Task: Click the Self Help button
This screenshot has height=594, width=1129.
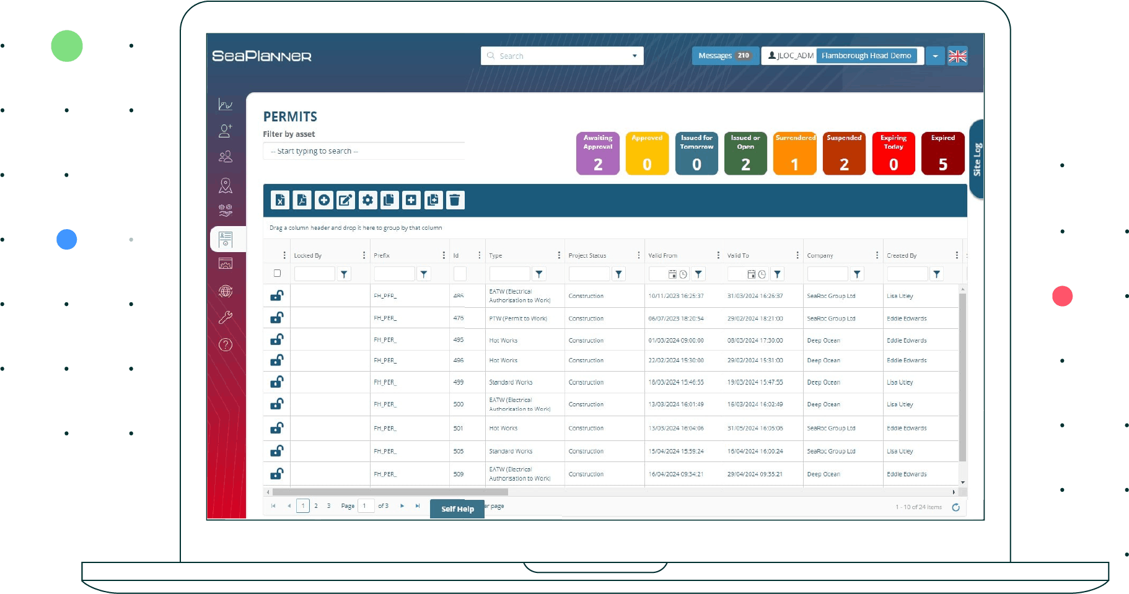Action: point(457,509)
